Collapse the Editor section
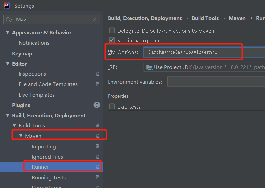Image resolution: width=265 pixels, height=188 pixels. pos(8,64)
